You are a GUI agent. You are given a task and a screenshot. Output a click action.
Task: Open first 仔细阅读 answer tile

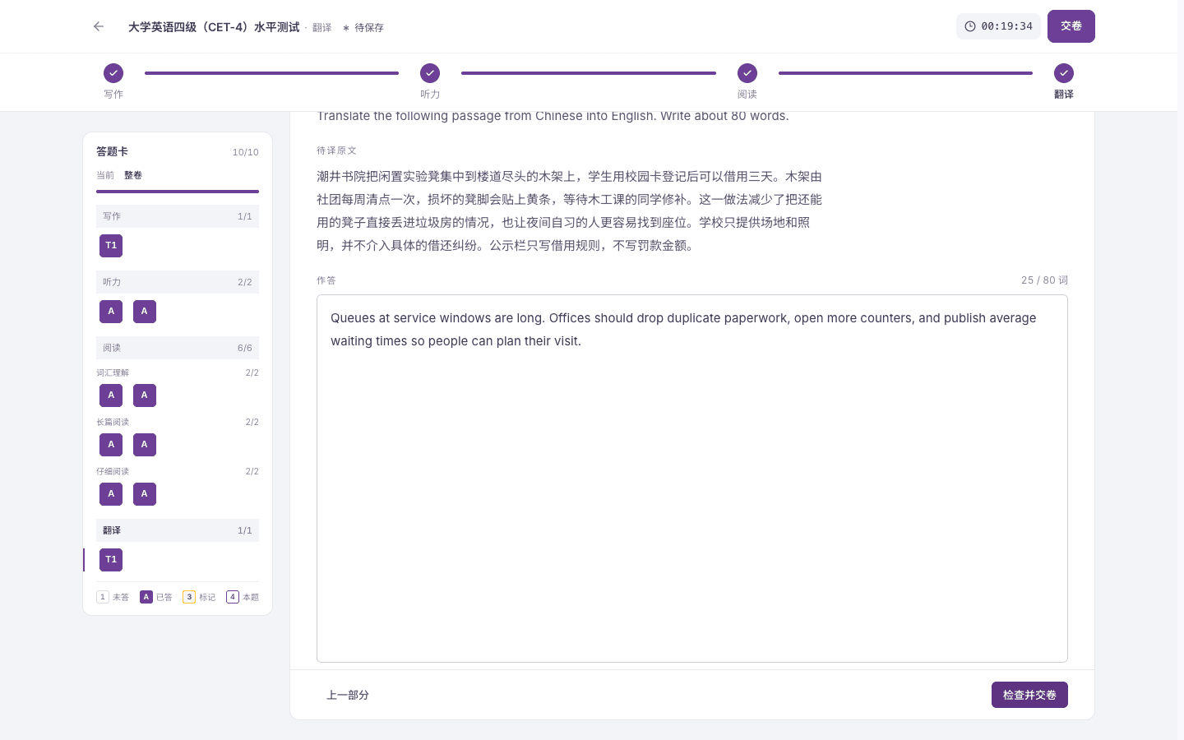[111, 494]
